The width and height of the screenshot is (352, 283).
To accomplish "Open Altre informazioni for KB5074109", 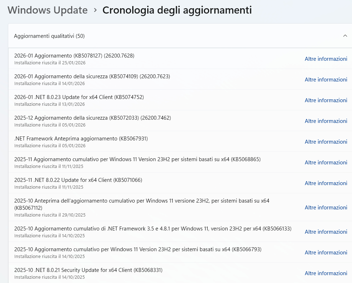I will (326, 79).
